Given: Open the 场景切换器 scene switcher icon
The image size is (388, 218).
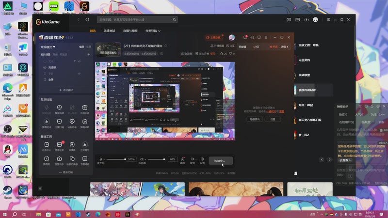Looking at the screenshot, I should pyautogui.click(x=72, y=159).
